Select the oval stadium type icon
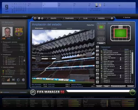Viewport: 138px width, 110px height. (x=101, y=39)
